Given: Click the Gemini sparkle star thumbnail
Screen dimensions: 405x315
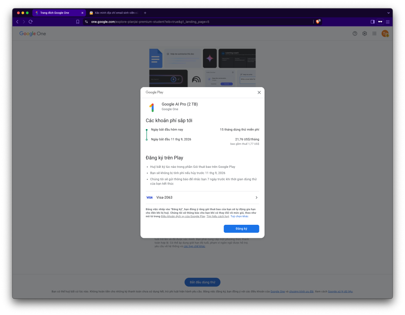Looking at the screenshot, I should coord(210,59).
